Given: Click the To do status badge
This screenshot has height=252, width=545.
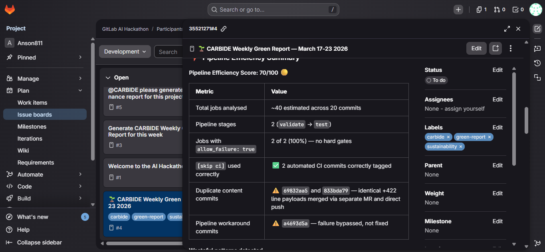Looking at the screenshot, I should click(436, 80).
